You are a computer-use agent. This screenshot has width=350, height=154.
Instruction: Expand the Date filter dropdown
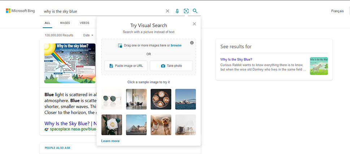coord(88,35)
